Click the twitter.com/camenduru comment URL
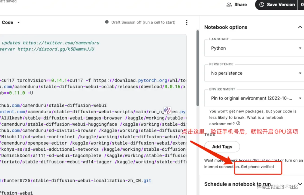This screenshot has width=304, height=195. point(61,43)
